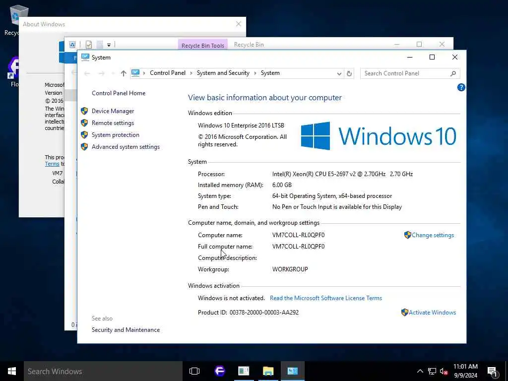Open Recycle Bin Tools ribbon tab
The image size is (508, 381).
pos(203,45)
